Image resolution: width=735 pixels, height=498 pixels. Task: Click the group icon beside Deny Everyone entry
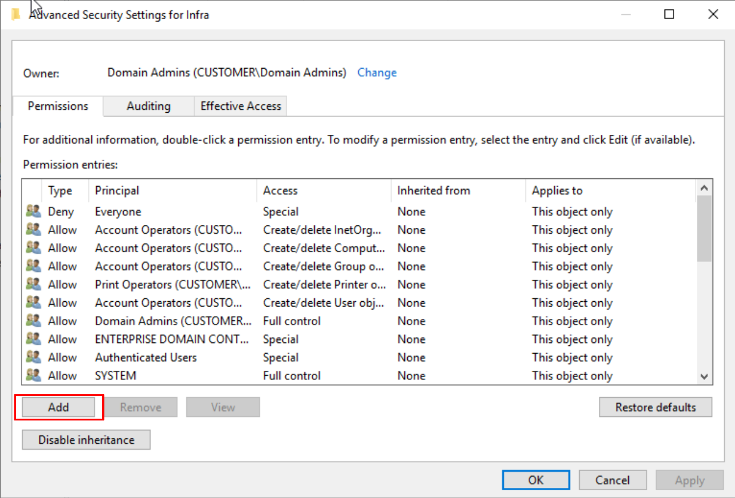click(33, 211)
